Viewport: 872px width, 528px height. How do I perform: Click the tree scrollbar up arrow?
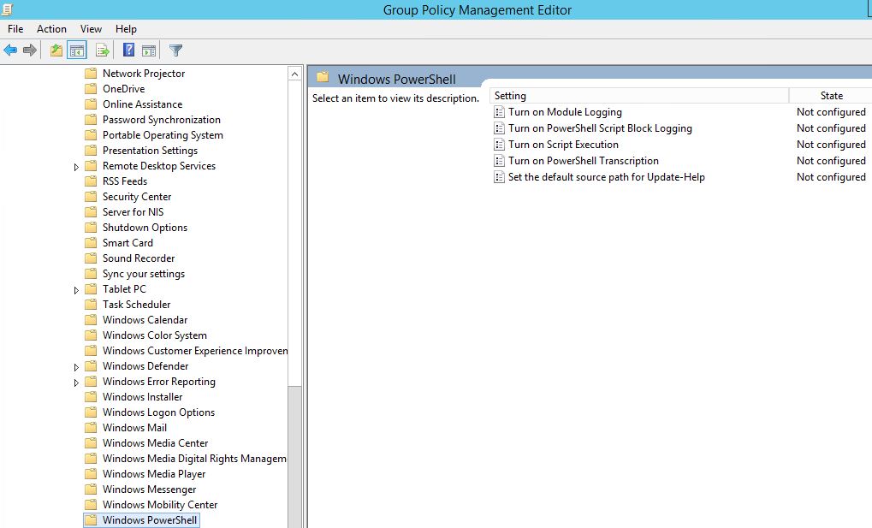pos(294,74)
